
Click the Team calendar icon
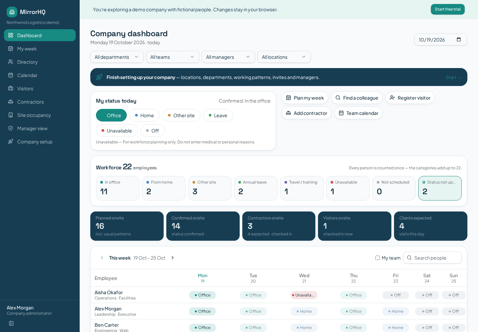(x=341, y=113)
